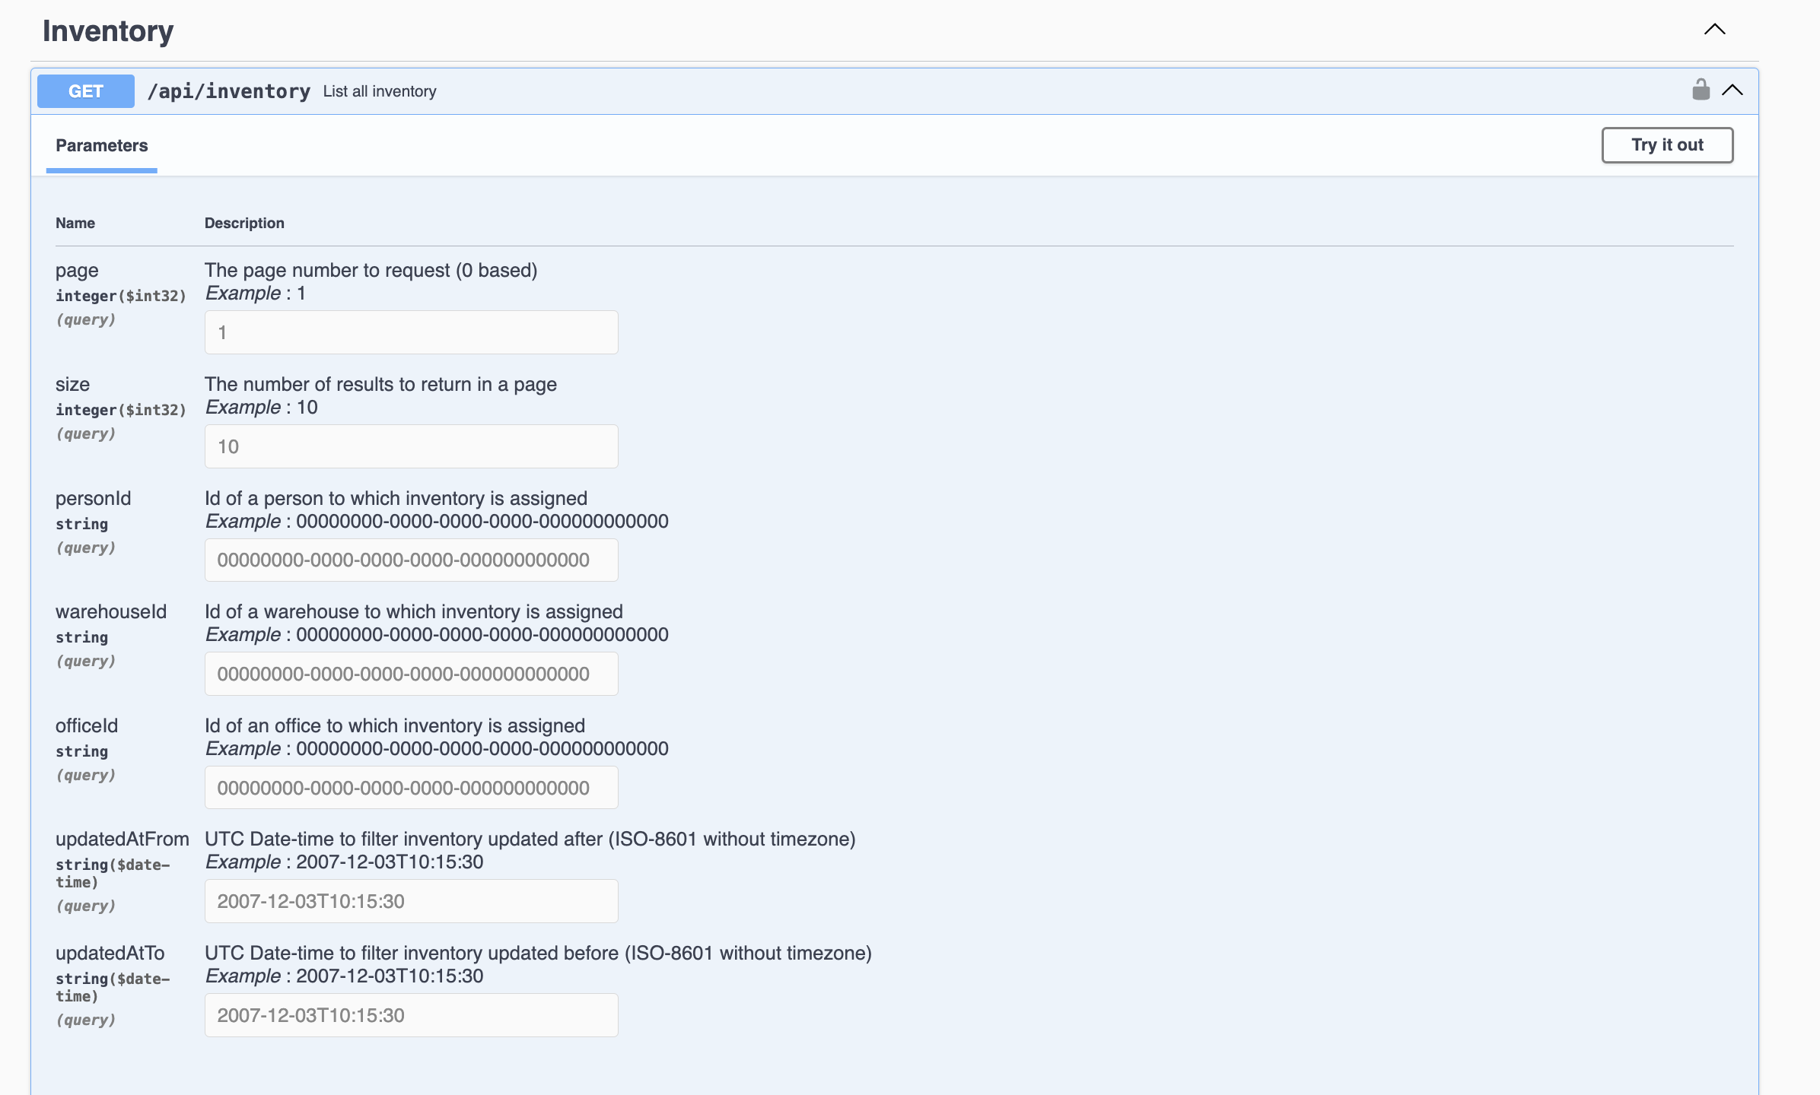Focus the warehouseId input field
Viewport: 1820px width, 1095px height.
(x=411, y=674)
